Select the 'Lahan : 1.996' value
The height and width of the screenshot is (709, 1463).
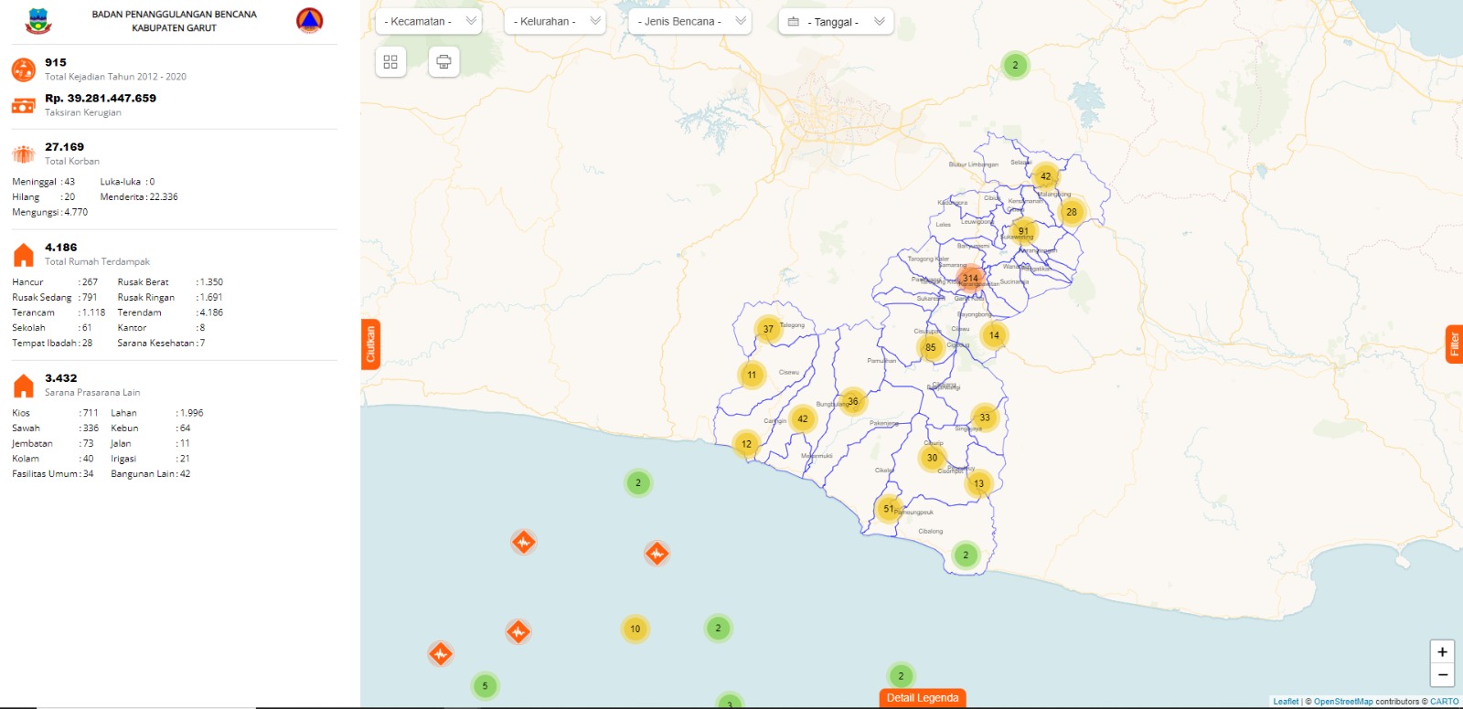(157, 413)
